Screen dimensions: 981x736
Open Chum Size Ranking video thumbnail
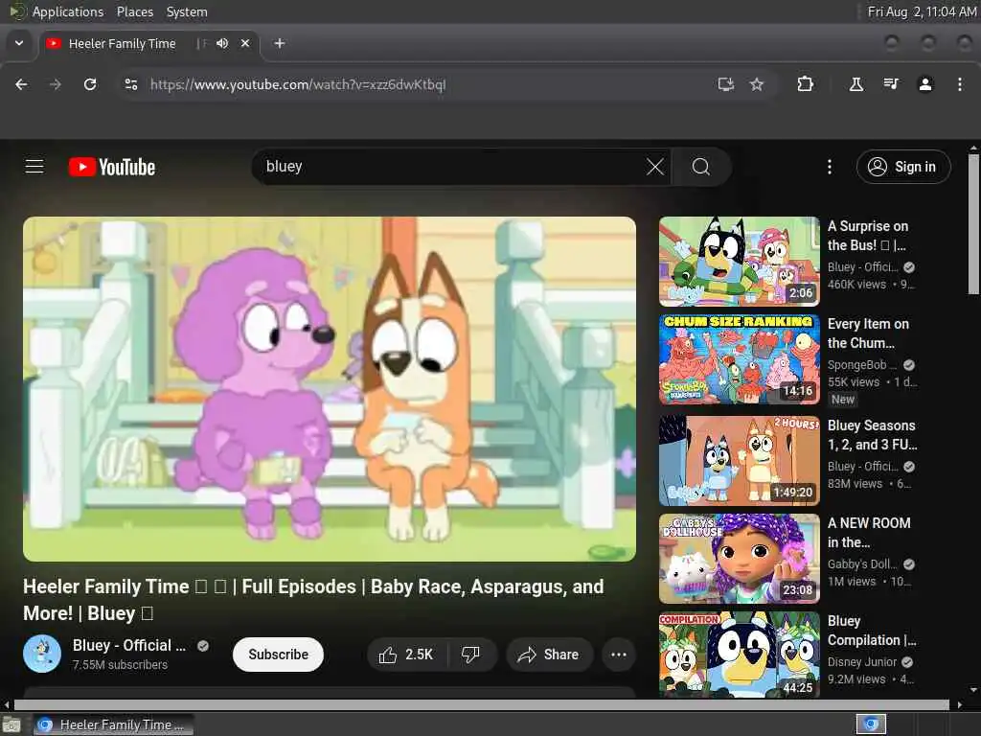coord(740,359)
